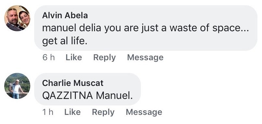Open the 1 h timestamp link
Screen dimensions: 262x124
click(x=48, y=112)
